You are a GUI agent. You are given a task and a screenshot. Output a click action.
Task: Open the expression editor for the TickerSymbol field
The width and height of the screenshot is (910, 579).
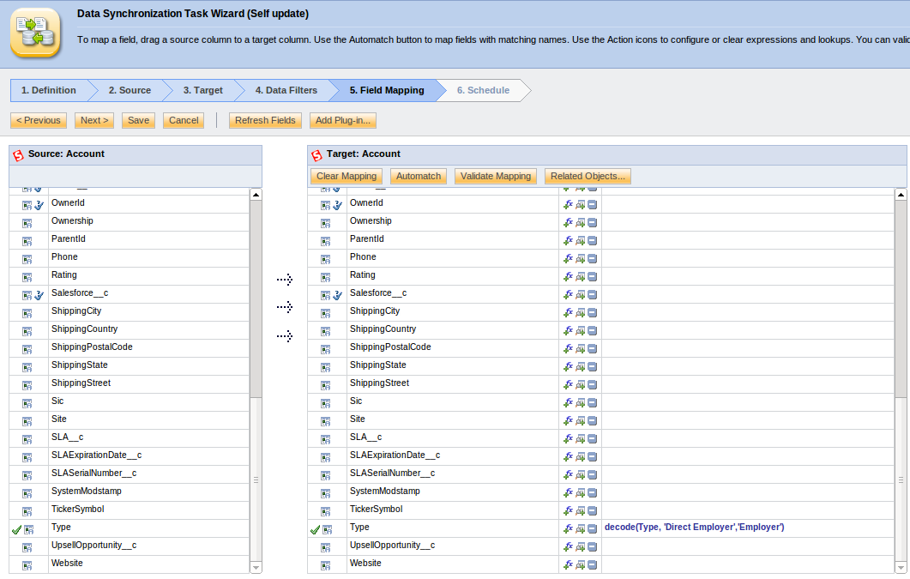pyautogui.click(x=568, y=510)
